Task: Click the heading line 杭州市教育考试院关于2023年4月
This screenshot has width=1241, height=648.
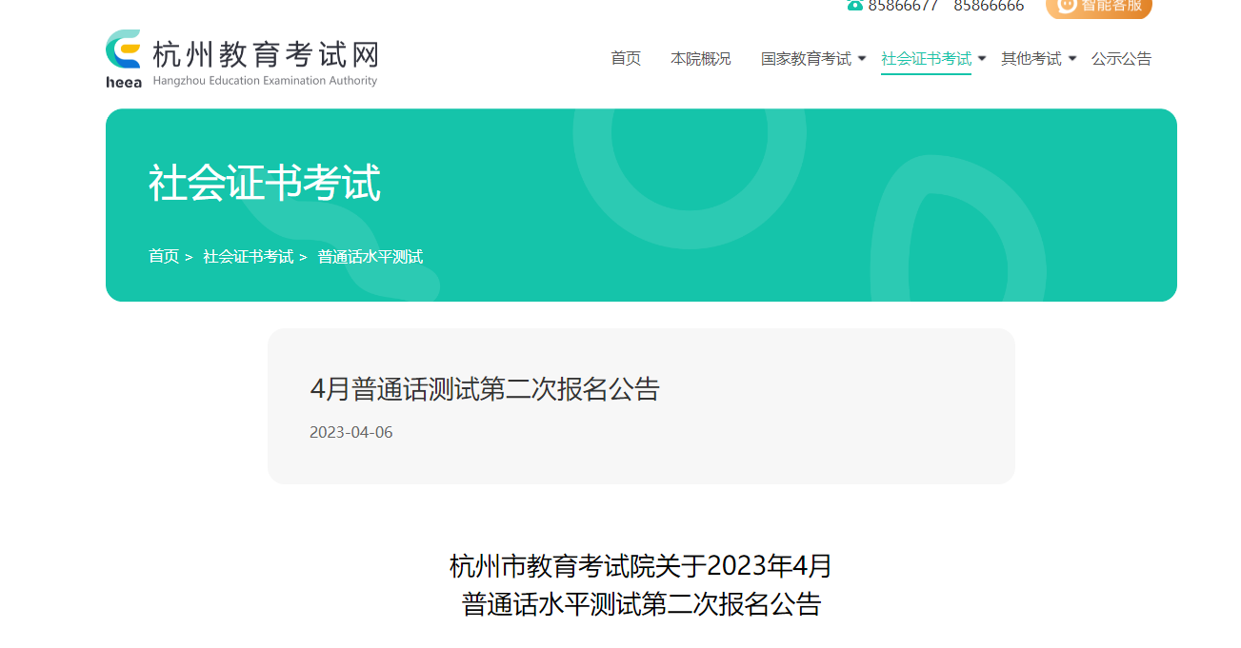Action: (x=641, y=566)
